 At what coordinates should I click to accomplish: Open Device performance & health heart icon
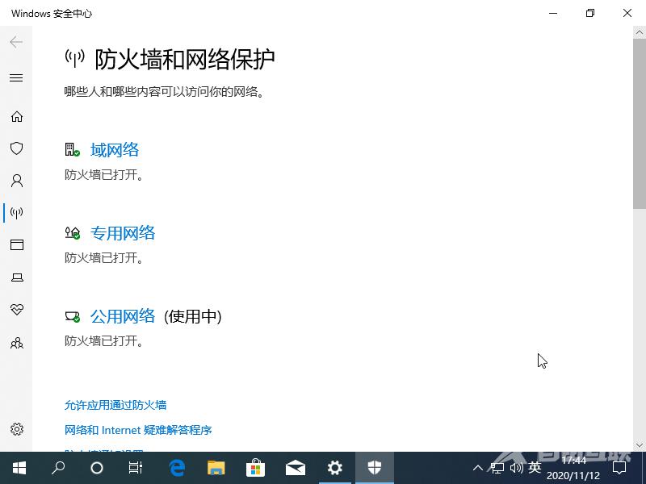[x=17, y=310]
